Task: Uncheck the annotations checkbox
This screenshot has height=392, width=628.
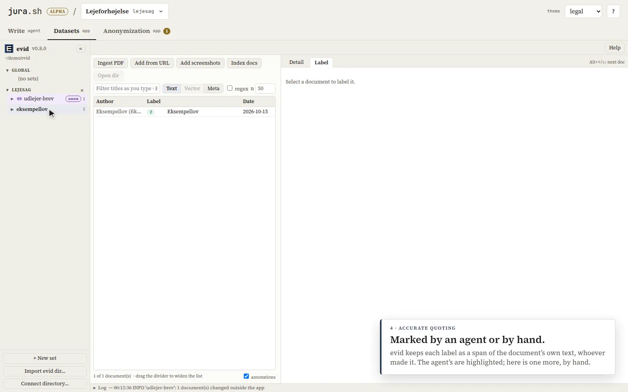Action: (x=246, y=376)
